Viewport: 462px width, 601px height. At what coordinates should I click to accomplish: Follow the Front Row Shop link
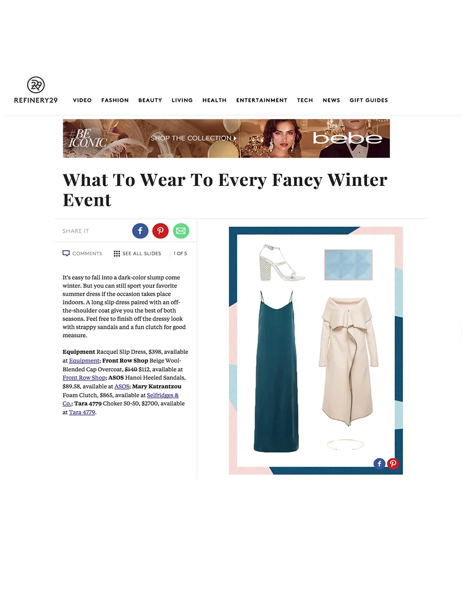point(84,378)
